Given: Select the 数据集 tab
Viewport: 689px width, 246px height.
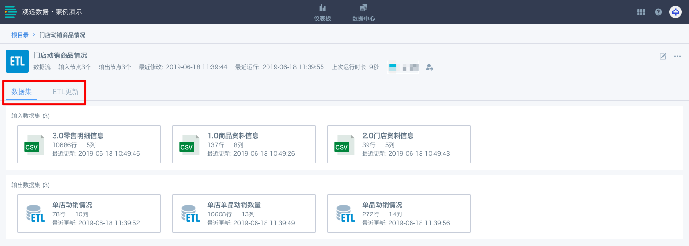Looking at the screenshot, I should tap(22, 92).
